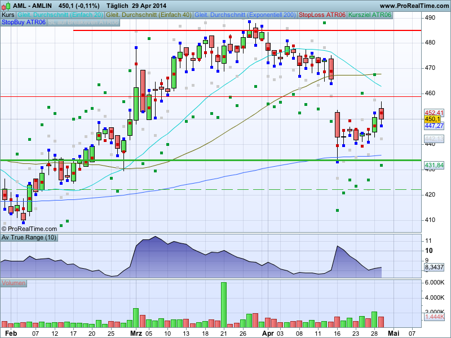Click the 410 price axis label
Viewport: 451px width, 338px height.
430,220
